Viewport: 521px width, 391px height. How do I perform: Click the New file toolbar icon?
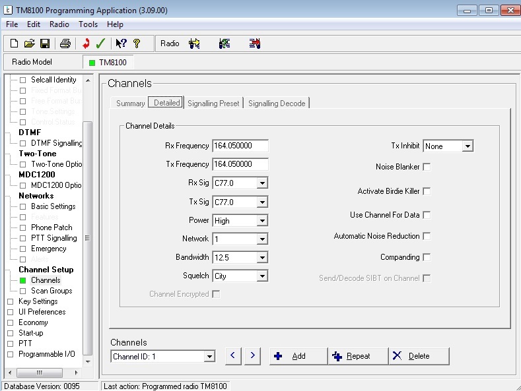15,44
